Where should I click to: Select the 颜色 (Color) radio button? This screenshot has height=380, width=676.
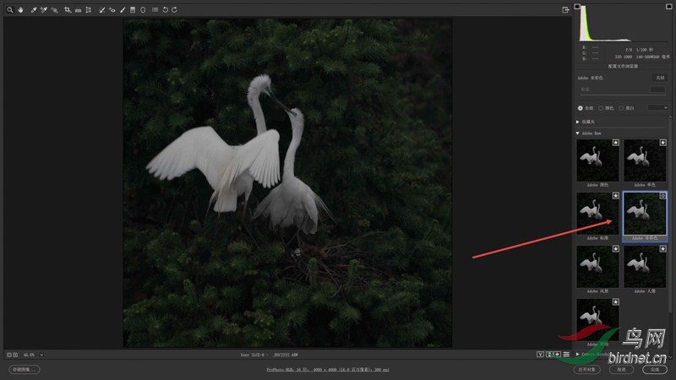(601, 108)
